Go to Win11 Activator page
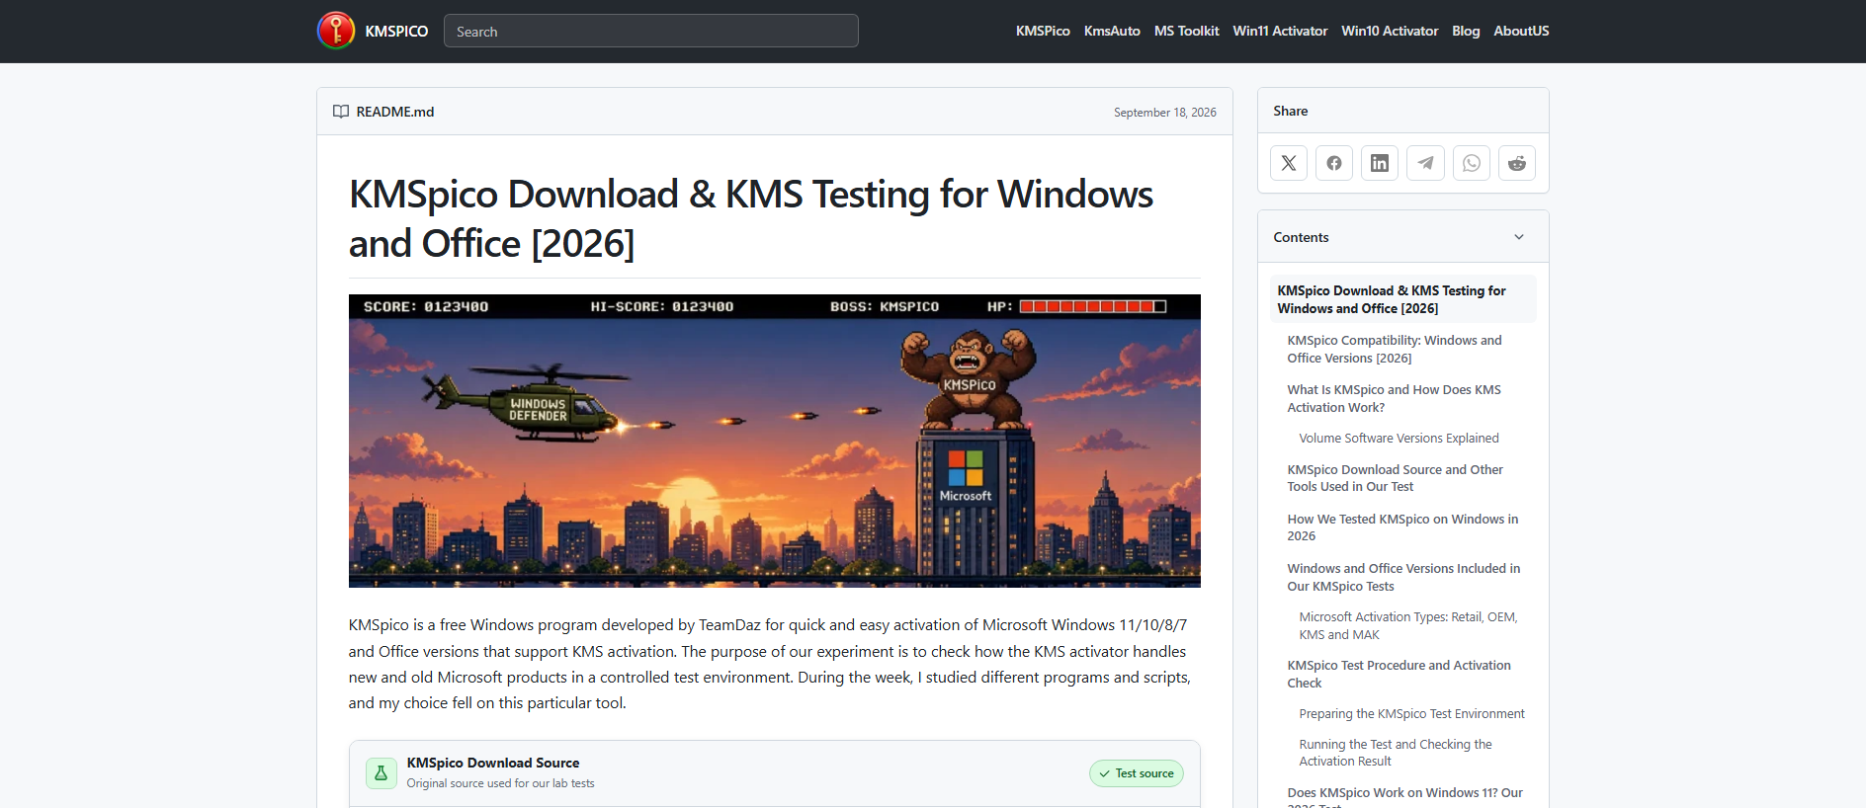Screen dimensions: 1866x808 (1280, 31)
